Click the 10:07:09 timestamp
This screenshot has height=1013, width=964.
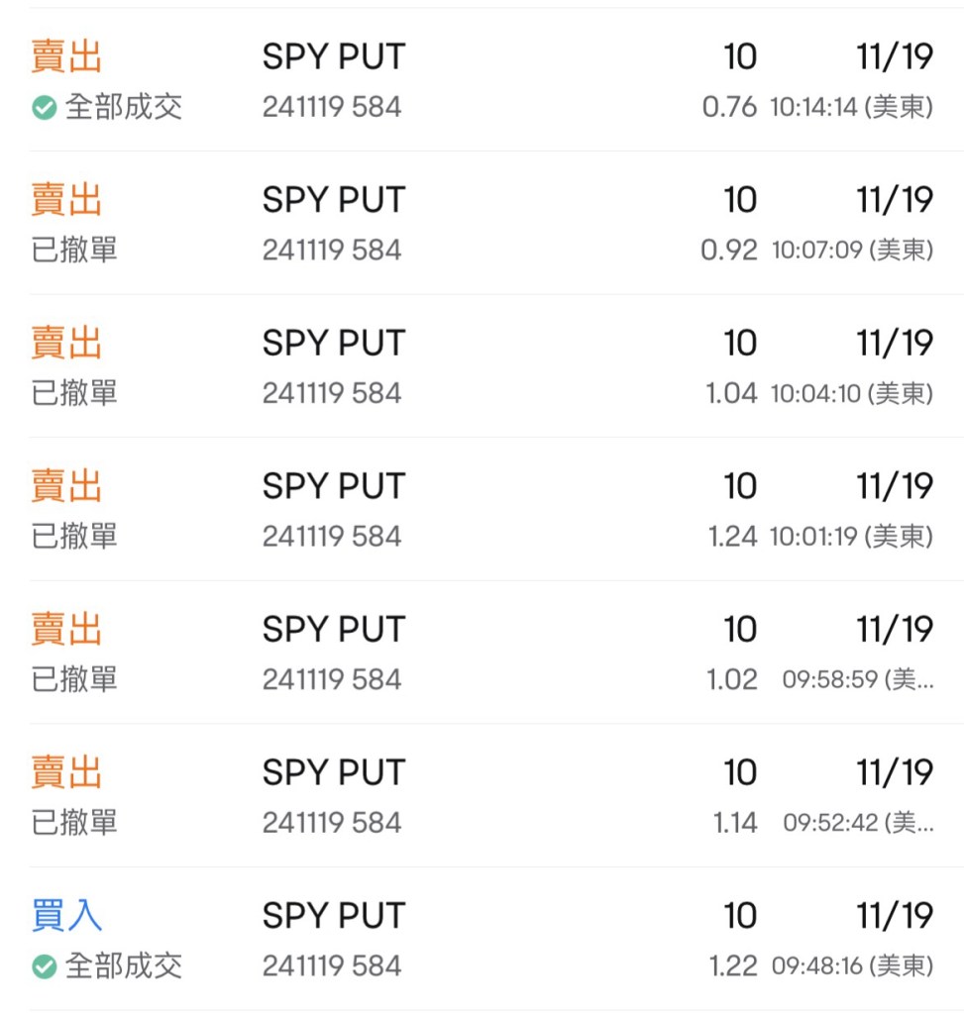pyautogui.click(x=851, y=251)
